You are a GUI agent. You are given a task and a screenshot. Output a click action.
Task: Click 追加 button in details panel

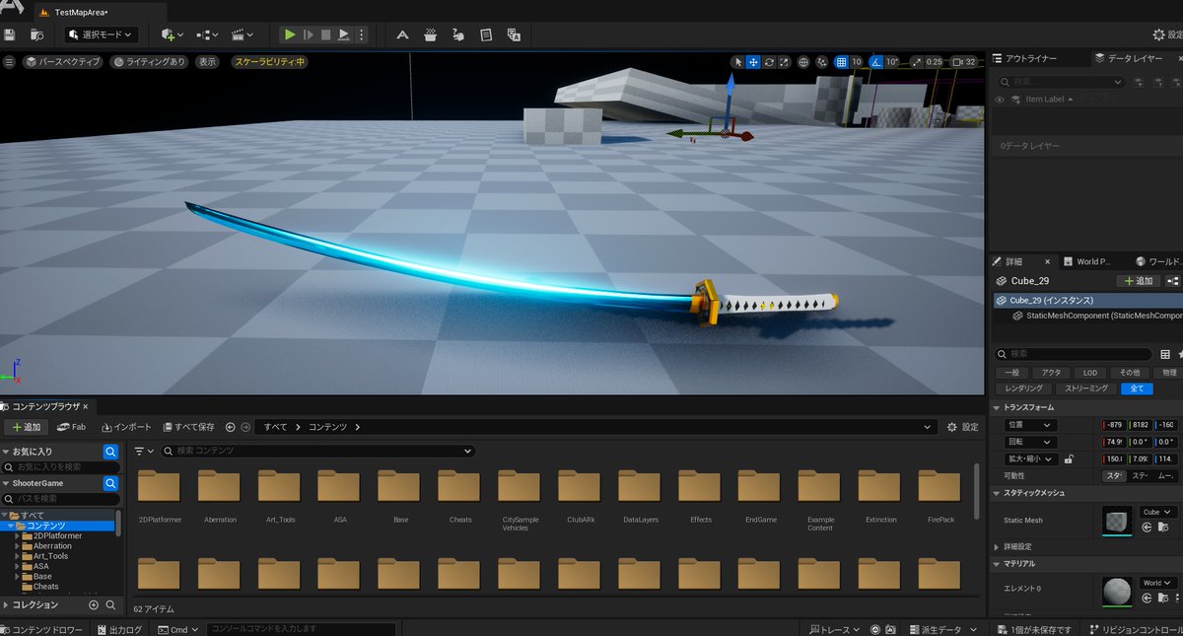[x=1137, y=281]
